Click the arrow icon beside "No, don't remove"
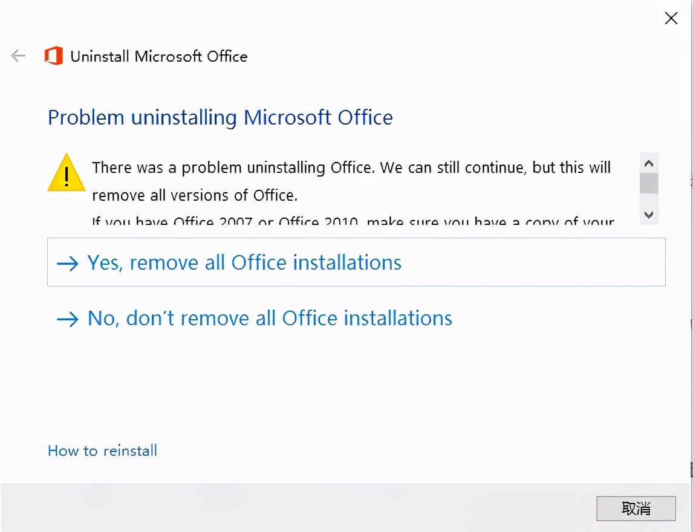The height and width of the screenshot is (532, 693). pos(68,319)
